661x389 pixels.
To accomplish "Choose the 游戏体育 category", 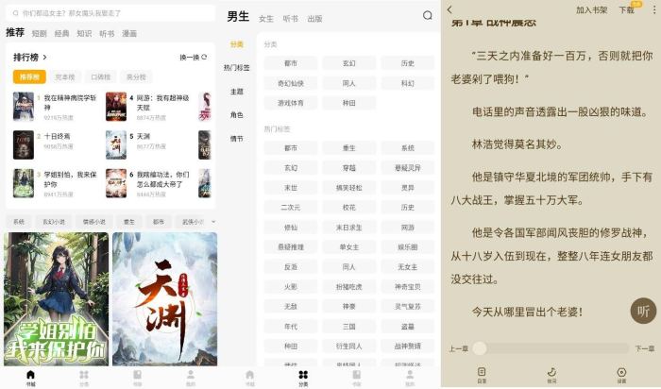I will (x=291, y=103).
